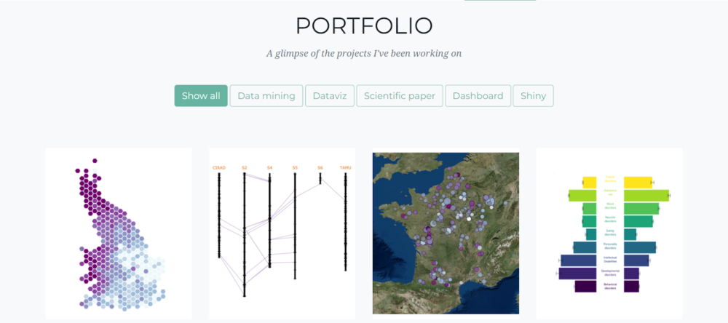Image resolution: width=728 pixels, height=323 pixels.
Task: Click the PORTFOLIO heading
Action: [x=364, y=26]
